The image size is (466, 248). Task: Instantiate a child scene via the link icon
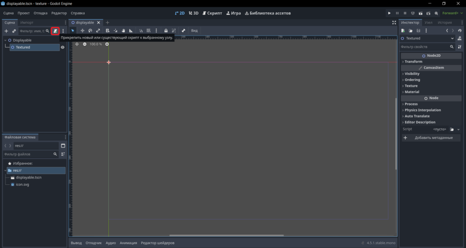tap(14, 31)
